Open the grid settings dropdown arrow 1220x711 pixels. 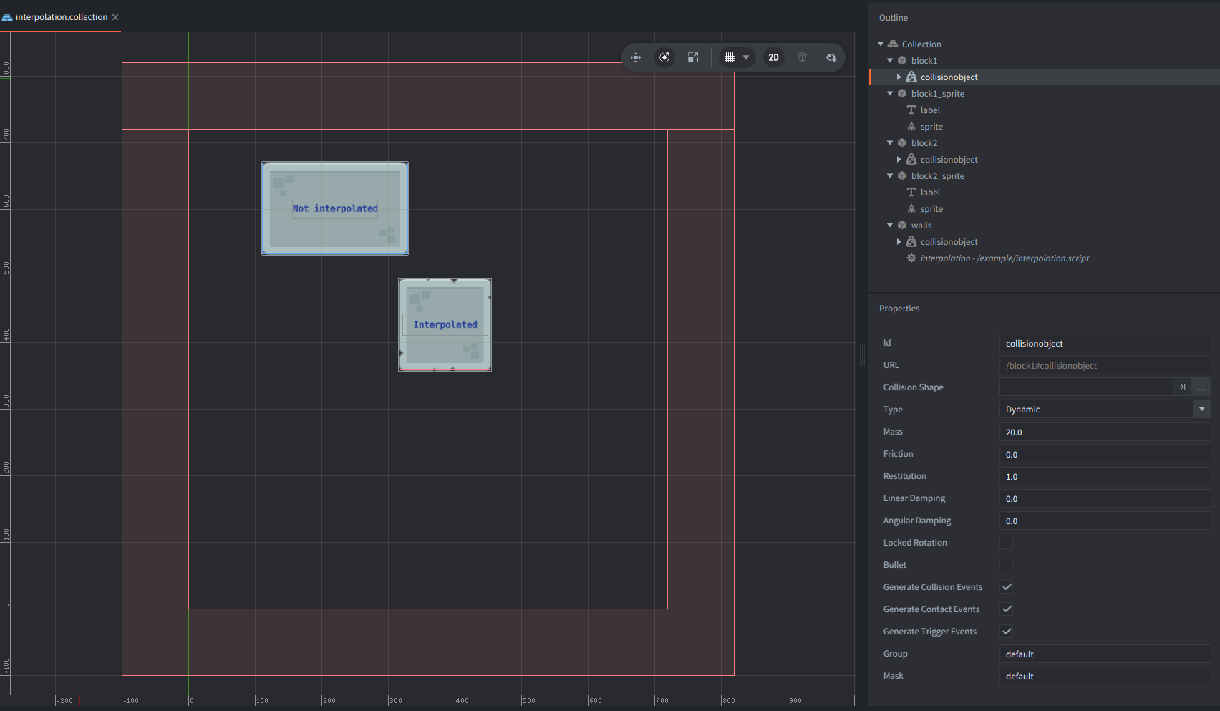tap(746, 57)
